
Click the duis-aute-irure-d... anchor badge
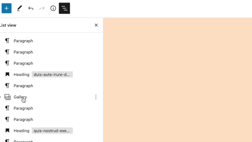coord(52,75)
